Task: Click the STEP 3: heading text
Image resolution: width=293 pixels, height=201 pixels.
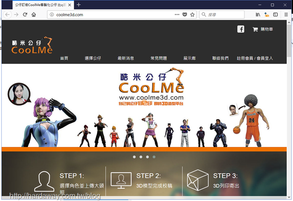Action: pyautogui.click(x=225, y=176)
